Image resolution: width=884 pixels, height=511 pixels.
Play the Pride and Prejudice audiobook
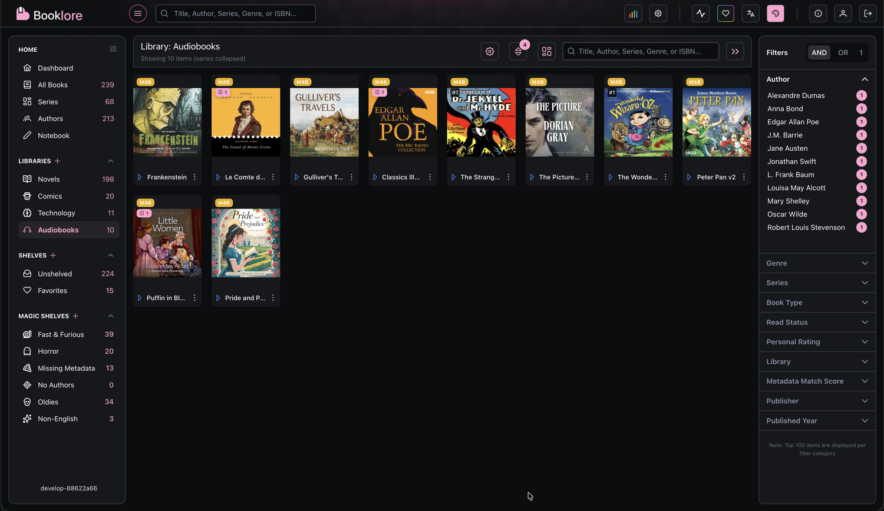click(218, 298)
